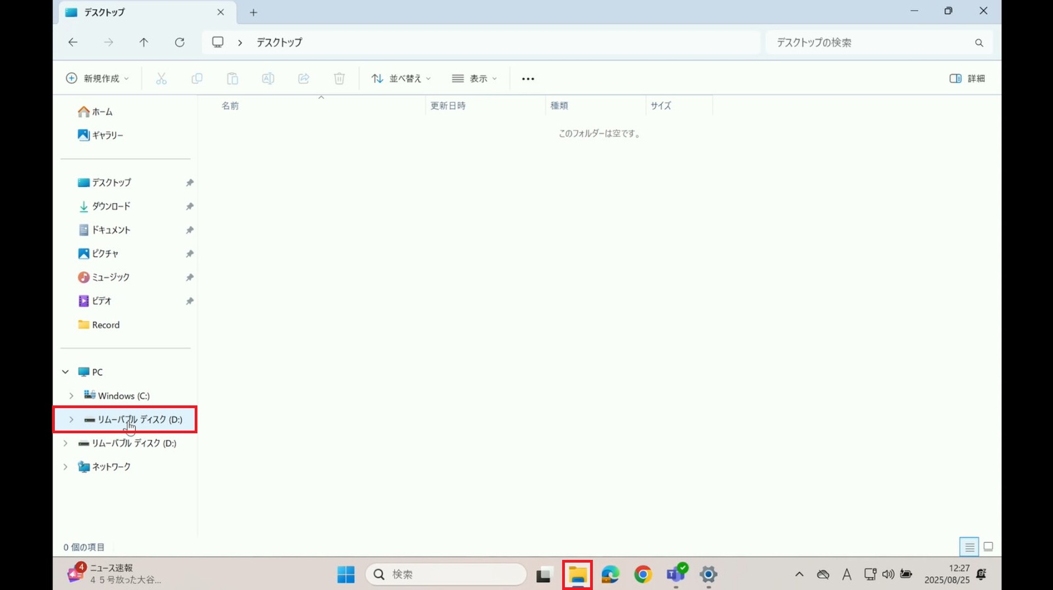Open the 表示 view dropdown
Screen dimensions: 1053x590
pos(474,79)
